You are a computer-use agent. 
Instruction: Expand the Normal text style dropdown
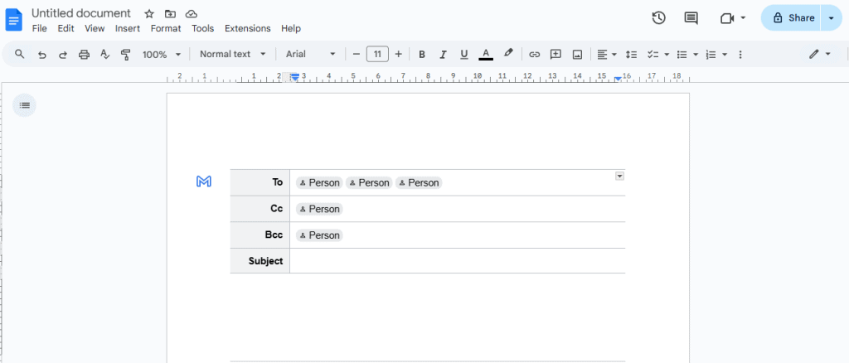233,55
